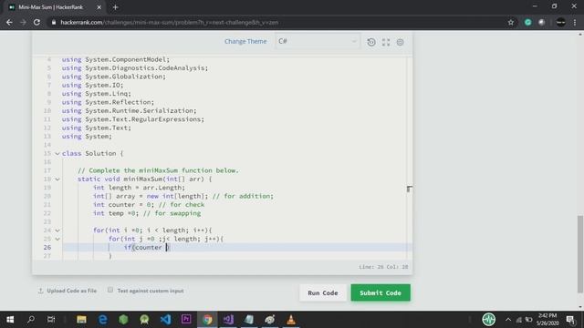Launch Microsoft Edge from the taskbar
Image resolution: width=584 pixels, height=328 pixels.
click(103, 320)
